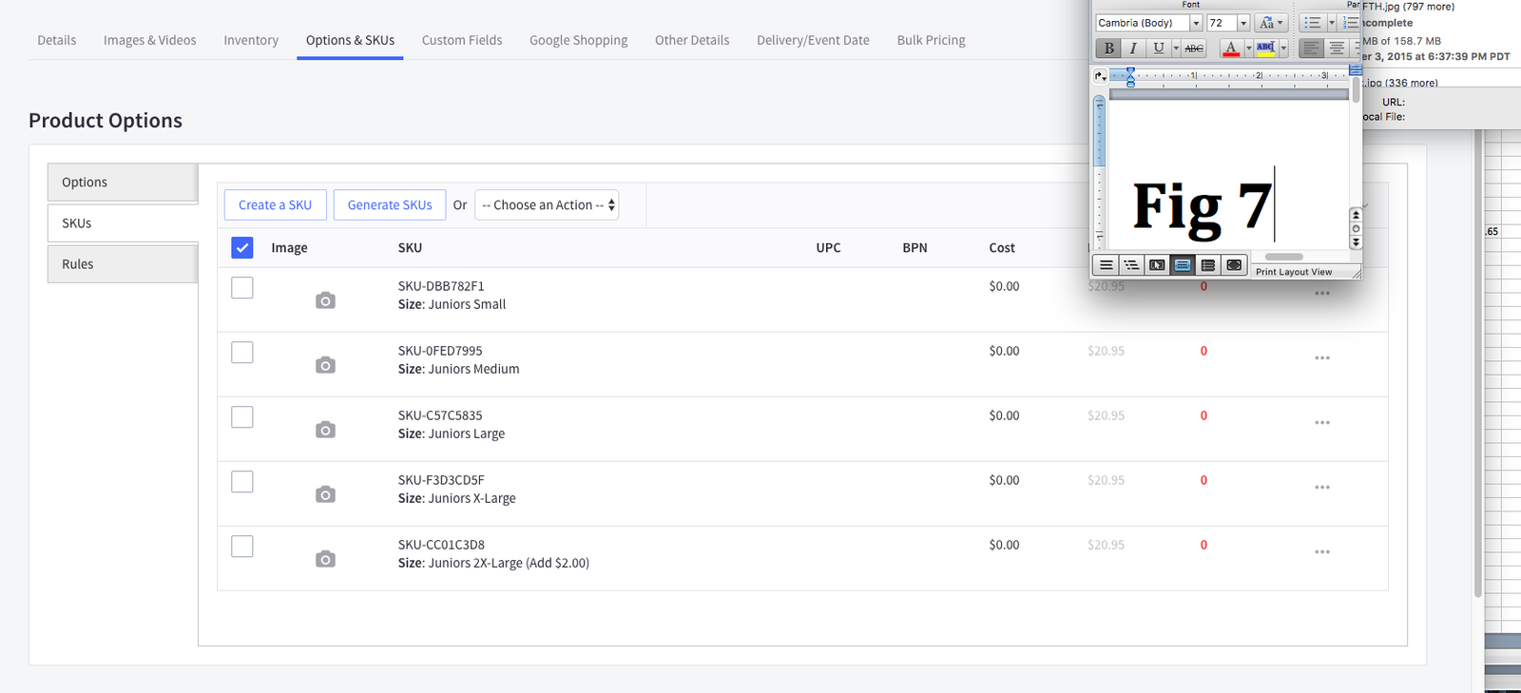Go to the Inventory tab
This screenshot has width=1521, height=693.
[x=251, y=40]
